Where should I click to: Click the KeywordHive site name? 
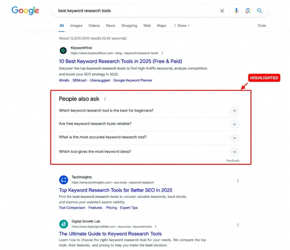[81, 48]
